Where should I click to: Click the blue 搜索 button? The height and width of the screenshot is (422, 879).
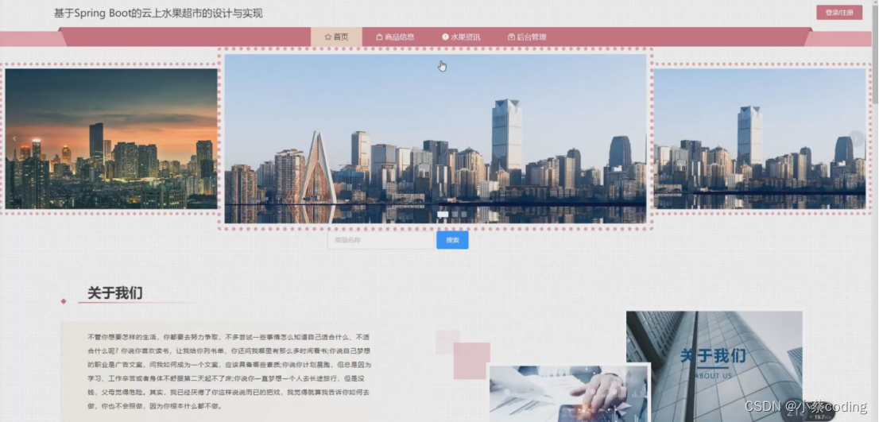(452, 240)
